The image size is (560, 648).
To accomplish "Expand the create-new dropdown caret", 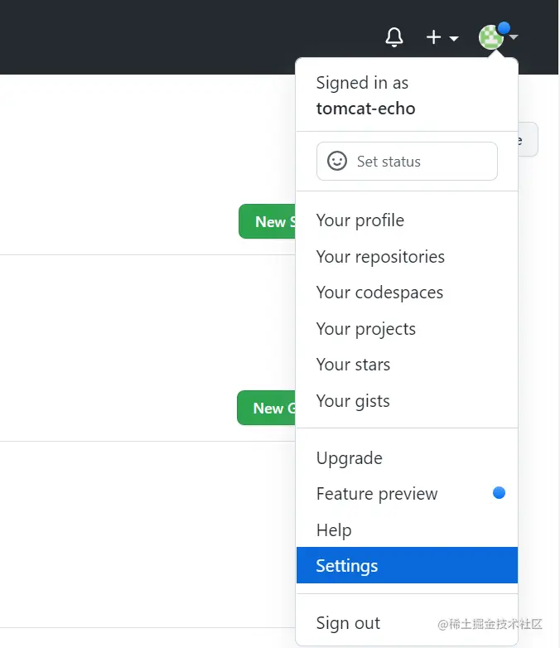I will point(454,38).
